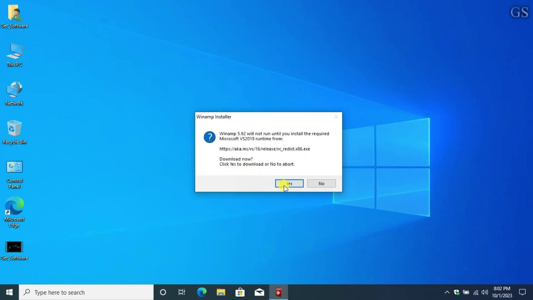The width and height of the screenshot is (533, 300).
Task: Select the Control Panel desktop icon
Action: [x=14, y=175]
